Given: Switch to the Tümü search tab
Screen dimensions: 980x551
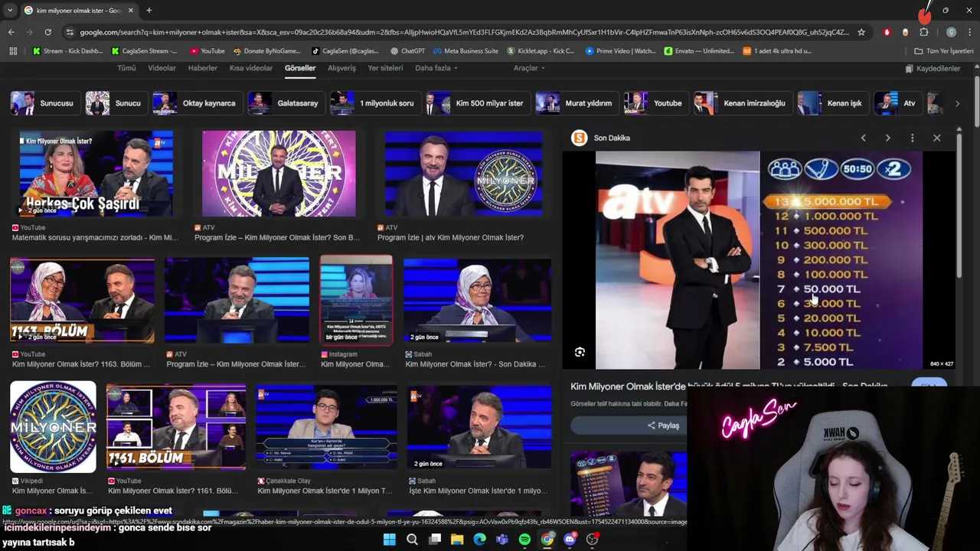Looking at the screenshot, I should point(126,68).
